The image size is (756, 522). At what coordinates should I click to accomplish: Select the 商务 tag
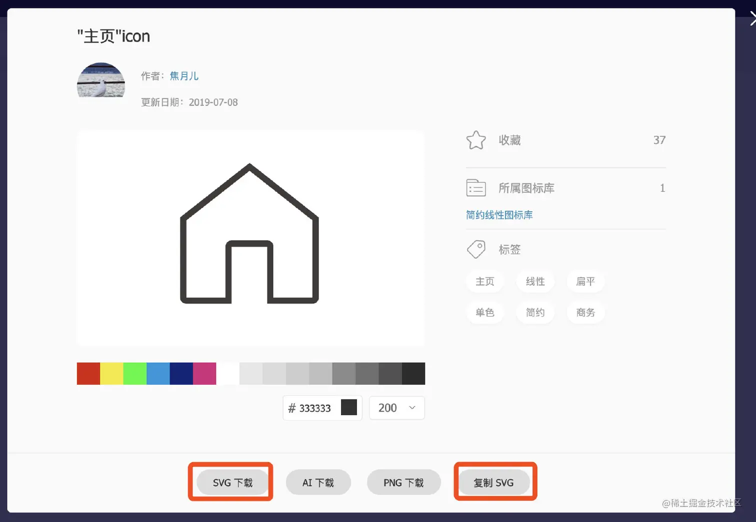coord(585,313)
